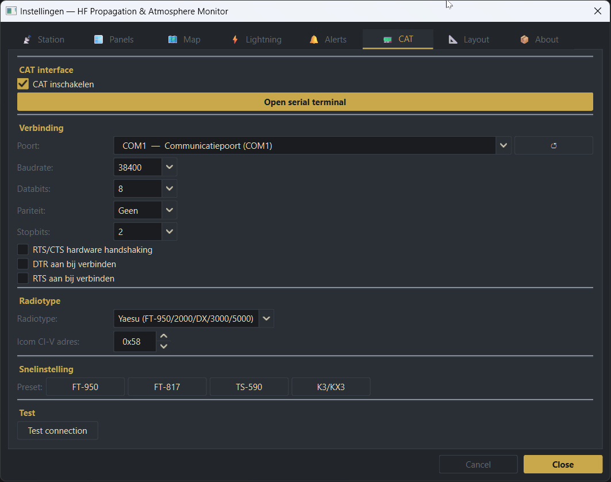This screenshot has width=611, height=482.
Task: Click the Station tab satellite icon
Action: [x=27, y=39]
